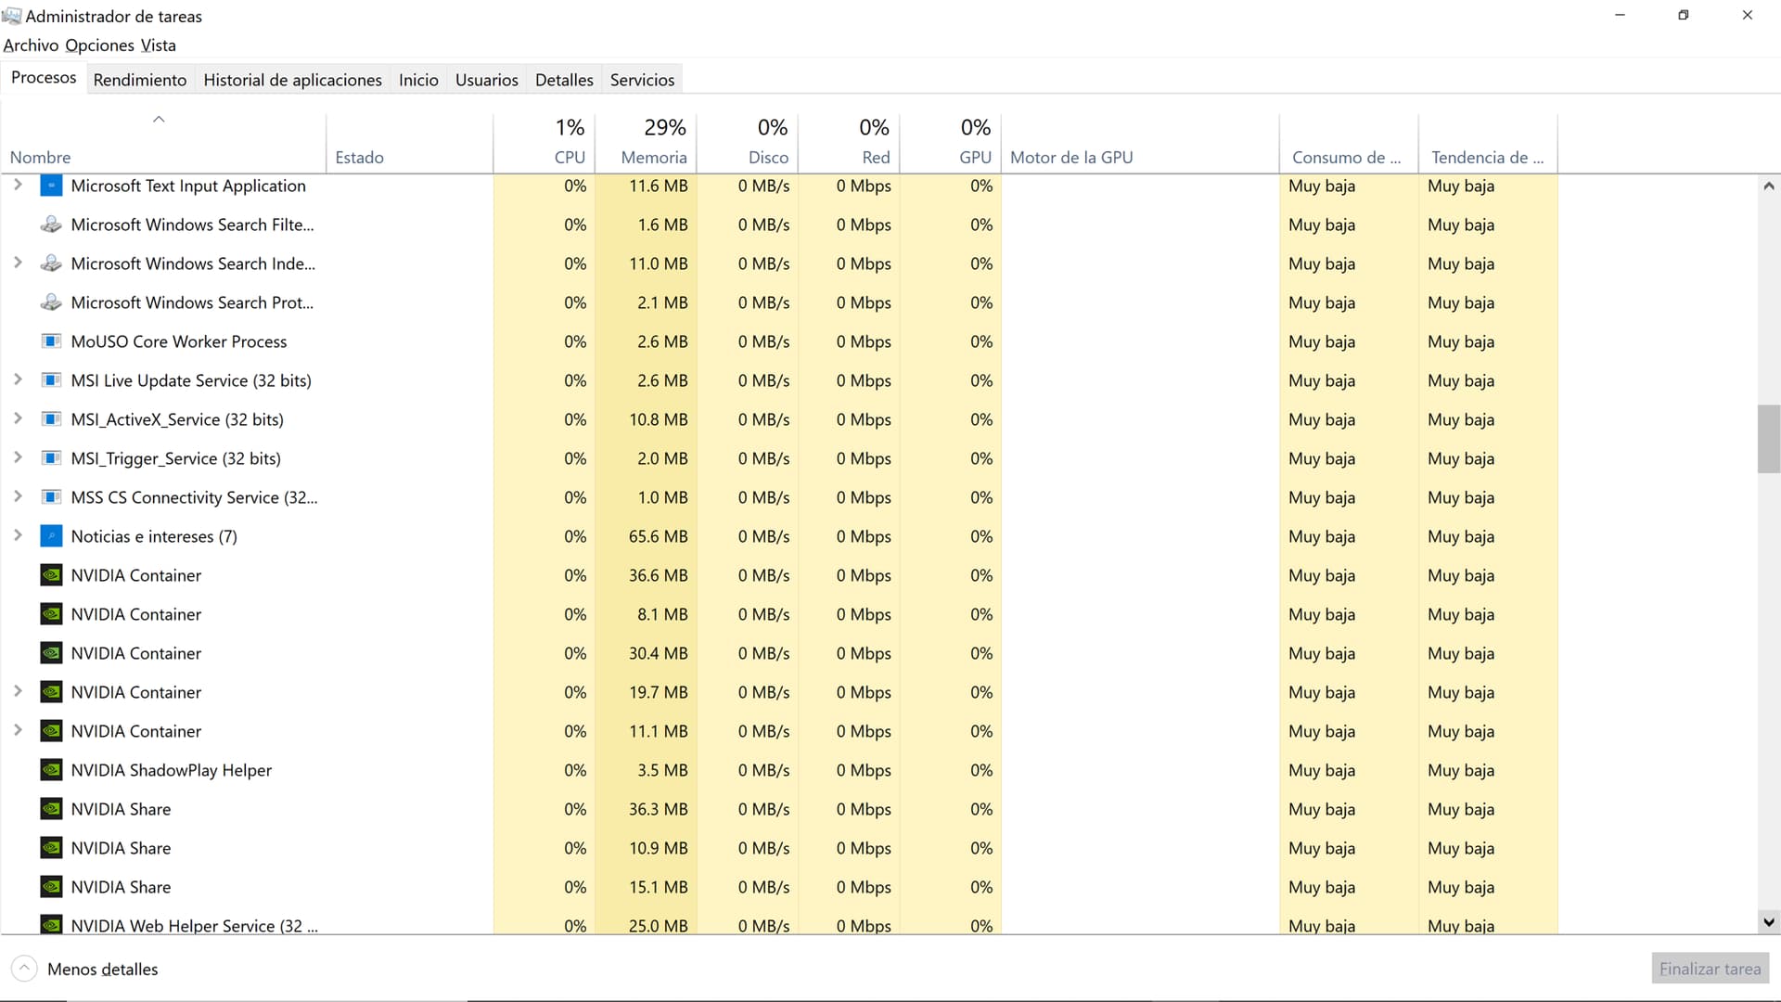The width and height of the screenshot is (1781, 1002).
Task: Click the NVIDIA Container icon using 30.4 MB
Action: coord(52,653)
